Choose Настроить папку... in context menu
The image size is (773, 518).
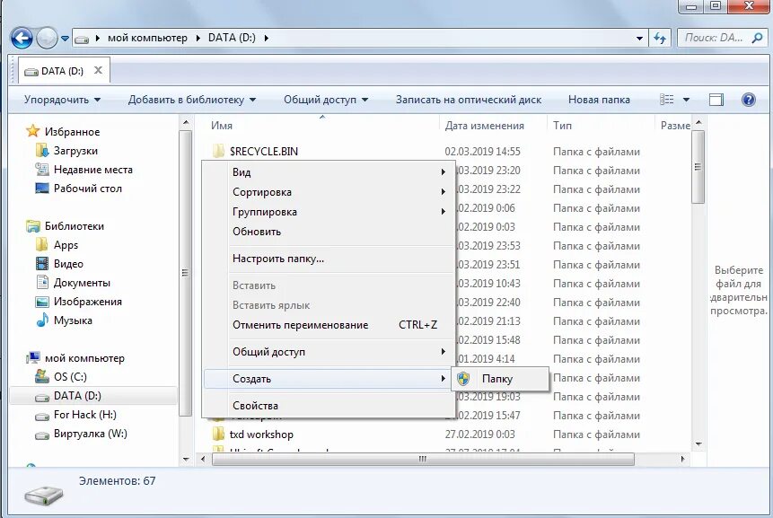coord(329,259)
